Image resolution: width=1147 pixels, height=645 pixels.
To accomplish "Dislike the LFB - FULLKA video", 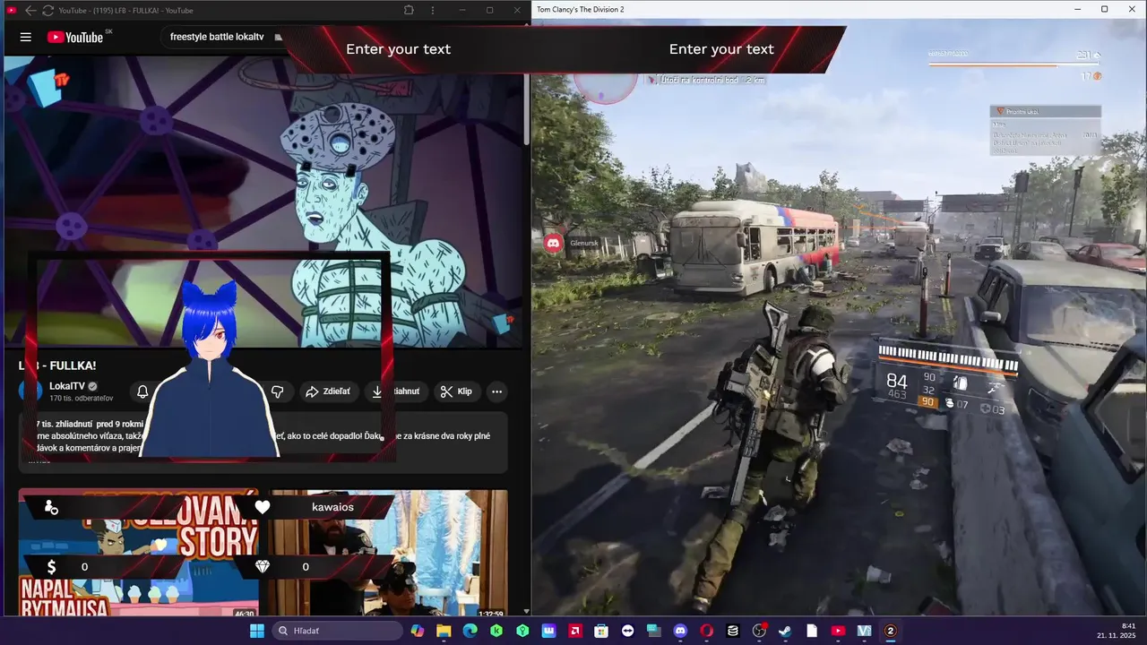I will tap(277, 391).
